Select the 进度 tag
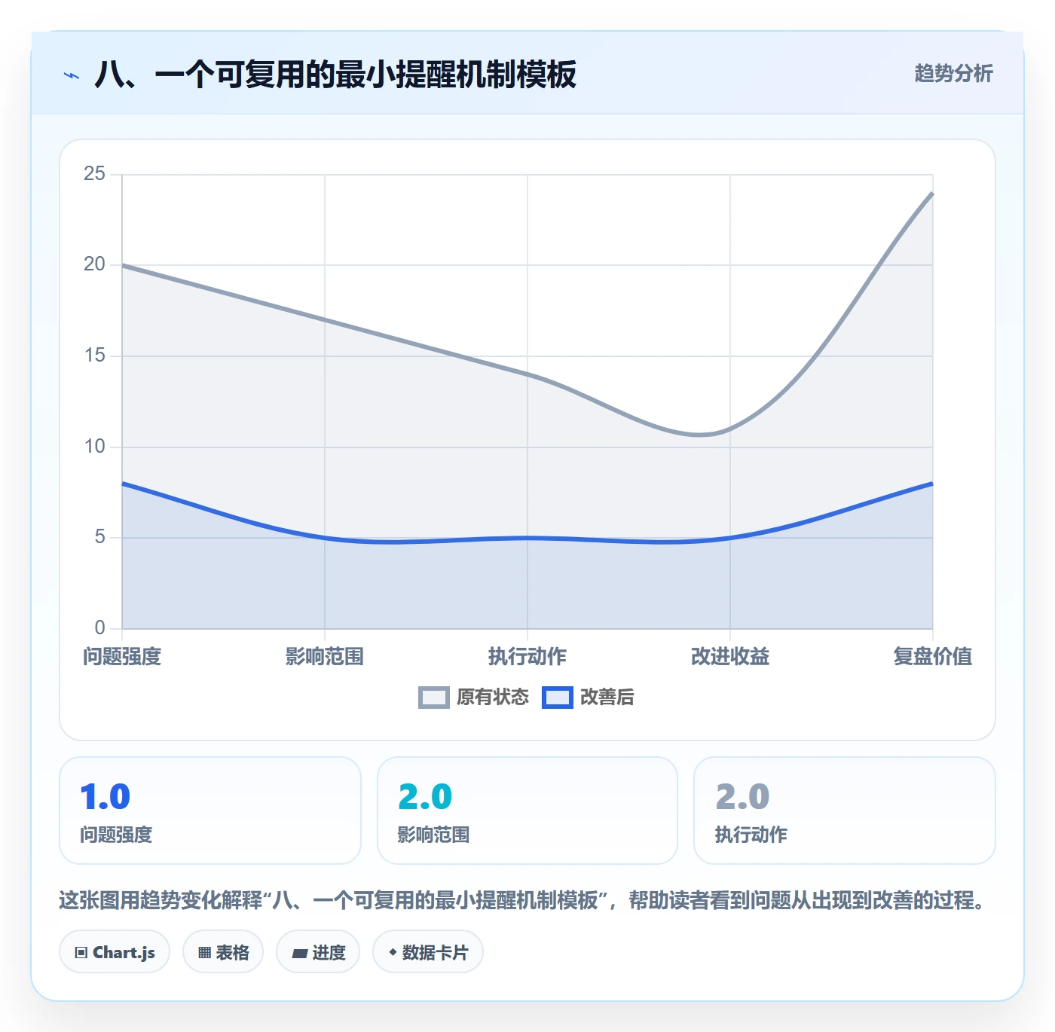This screenshot has width=1055, height=1032. tap(318, 952)
